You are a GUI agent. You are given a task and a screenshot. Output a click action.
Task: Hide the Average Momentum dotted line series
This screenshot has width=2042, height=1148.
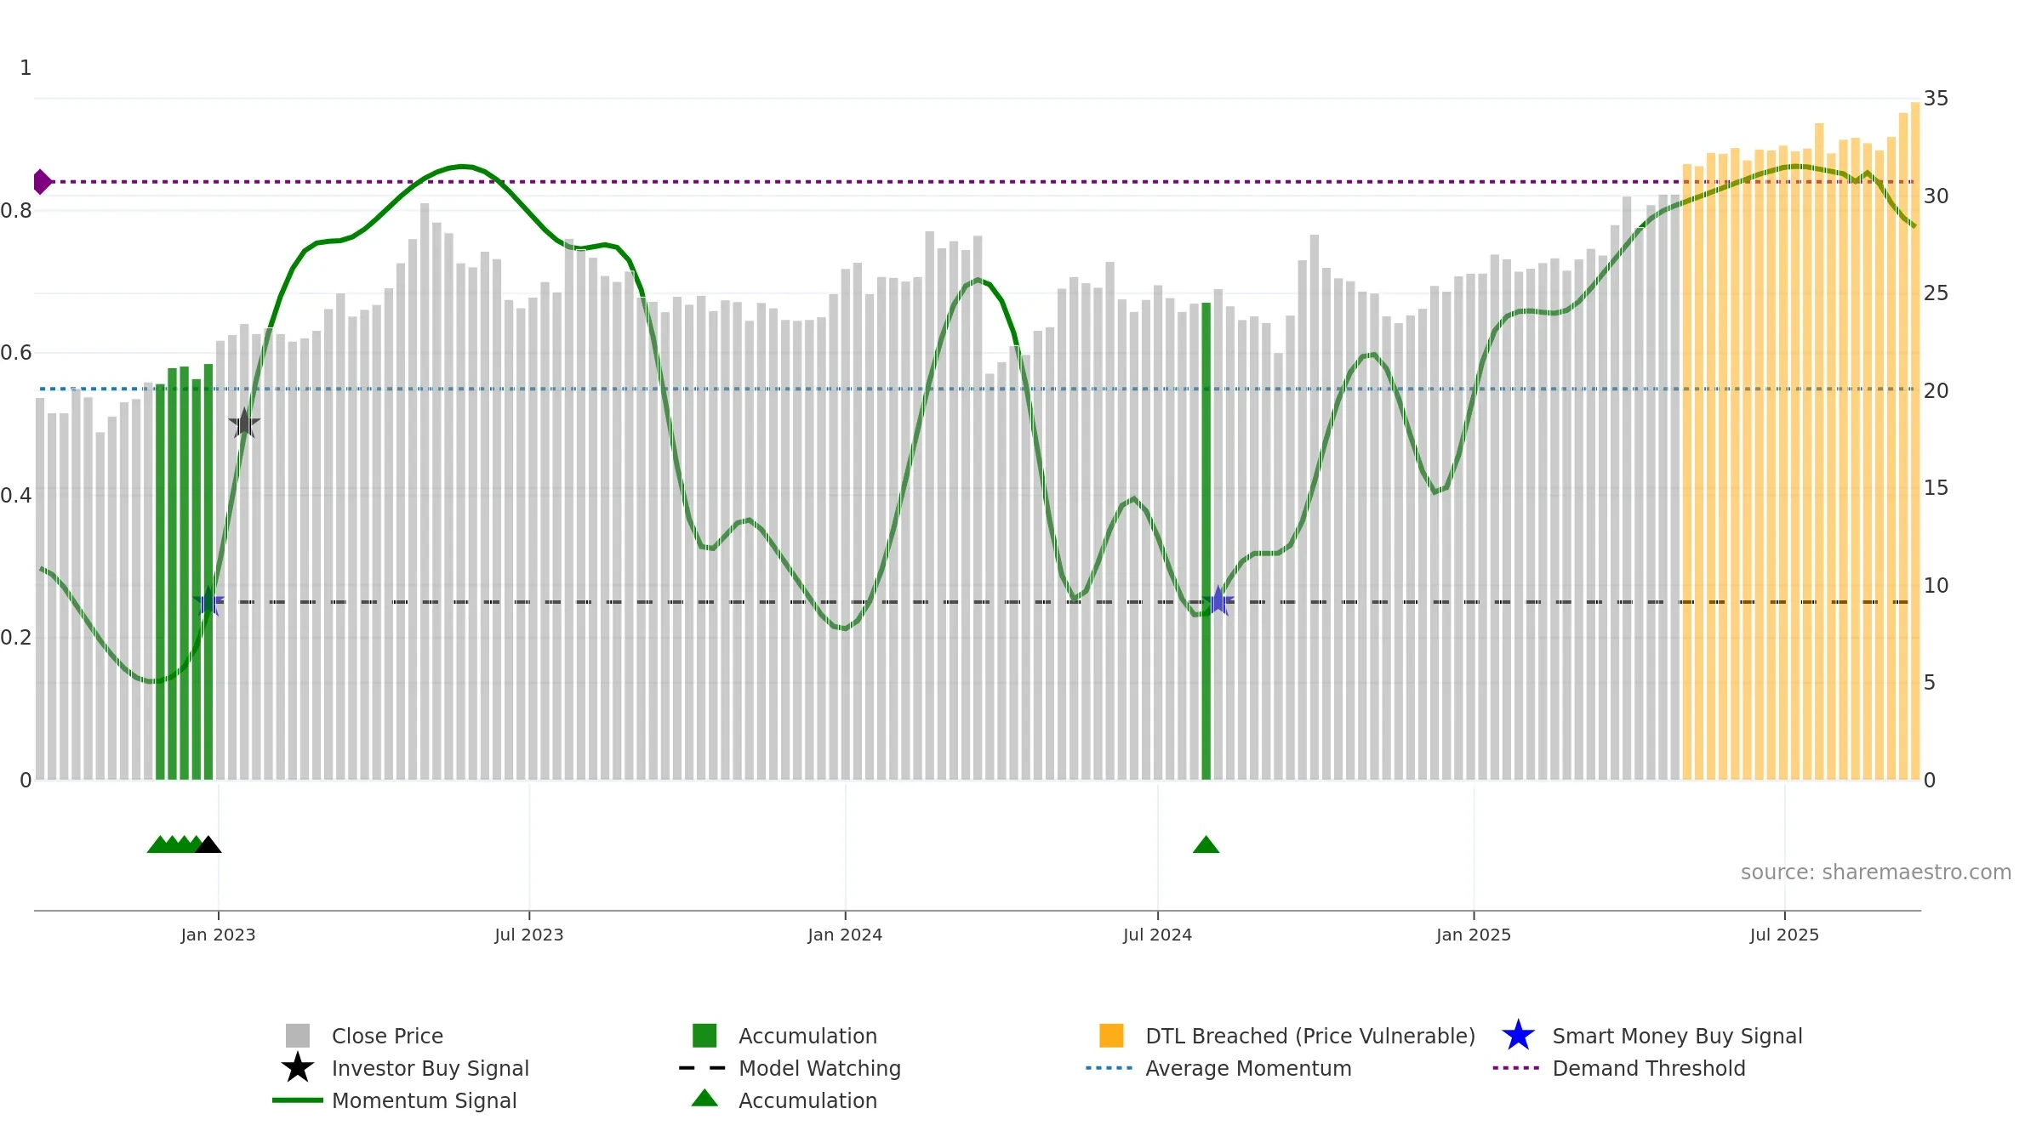pos(1218,1068)
